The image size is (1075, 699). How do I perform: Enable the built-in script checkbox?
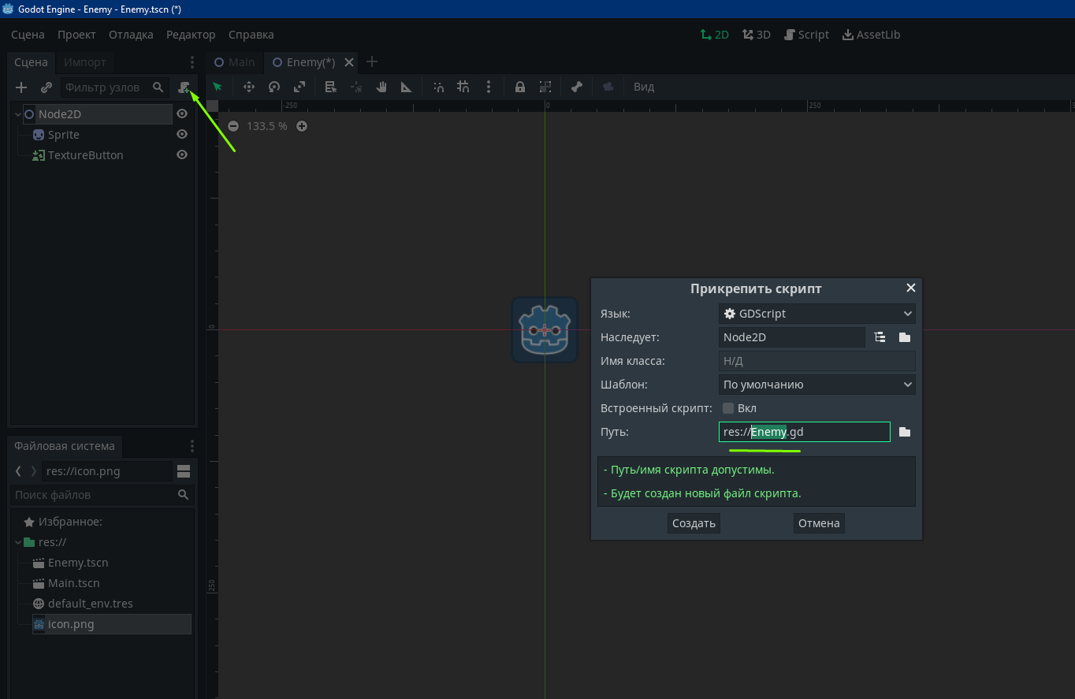click(x=728, y=408)
